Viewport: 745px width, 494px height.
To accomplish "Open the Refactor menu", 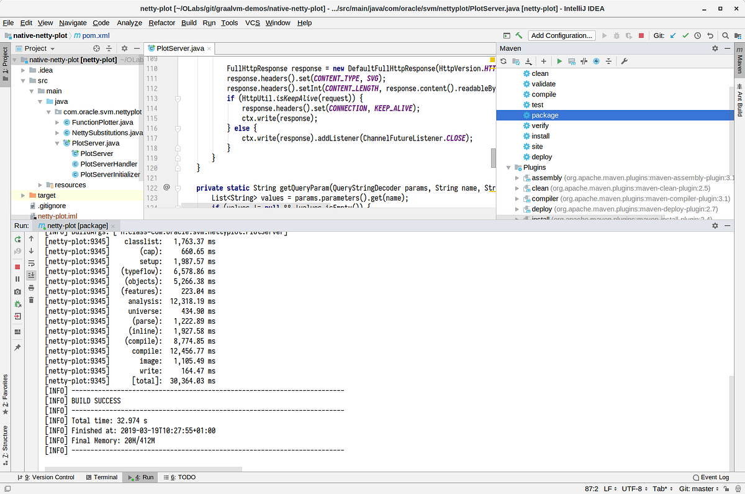I will pos(161,22).
